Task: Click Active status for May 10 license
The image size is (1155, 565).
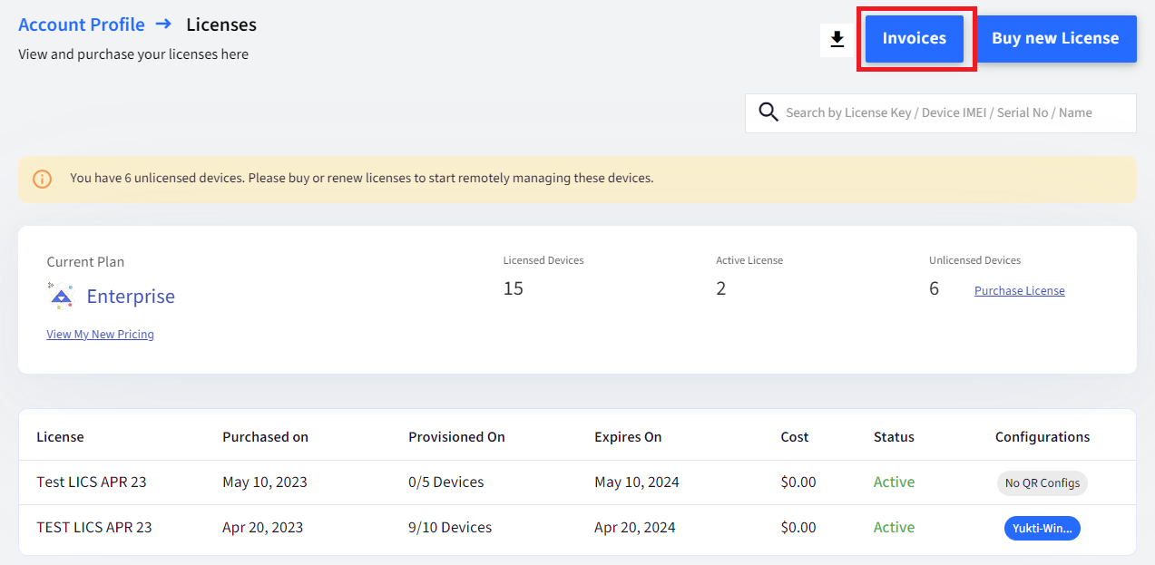Action: click(x=894, y=482)
